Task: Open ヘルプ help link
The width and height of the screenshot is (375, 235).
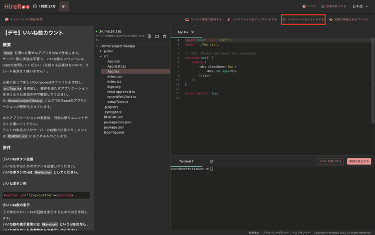Action: (309, 6)
